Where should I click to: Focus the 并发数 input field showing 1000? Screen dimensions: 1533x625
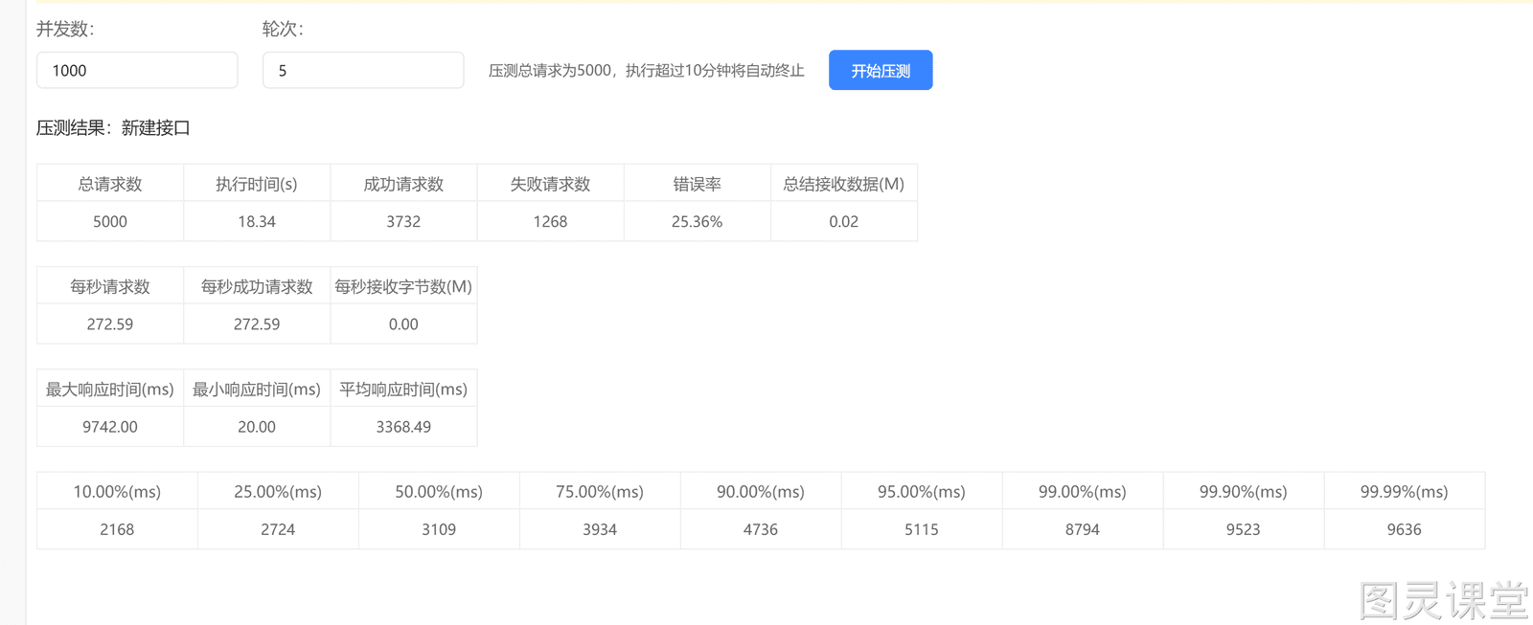tap(137, 70)
